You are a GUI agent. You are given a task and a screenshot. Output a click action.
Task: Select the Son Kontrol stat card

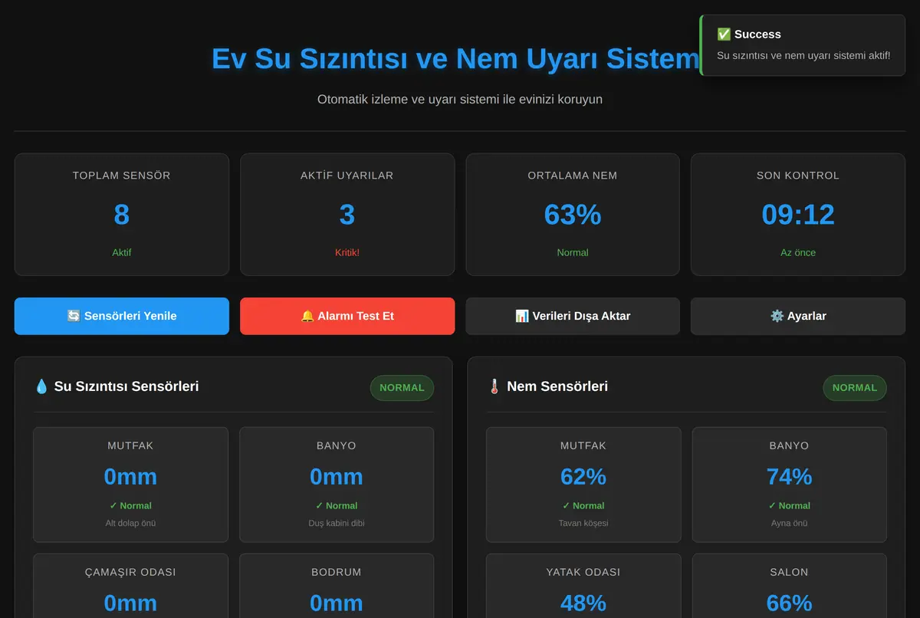pos(798,215)
